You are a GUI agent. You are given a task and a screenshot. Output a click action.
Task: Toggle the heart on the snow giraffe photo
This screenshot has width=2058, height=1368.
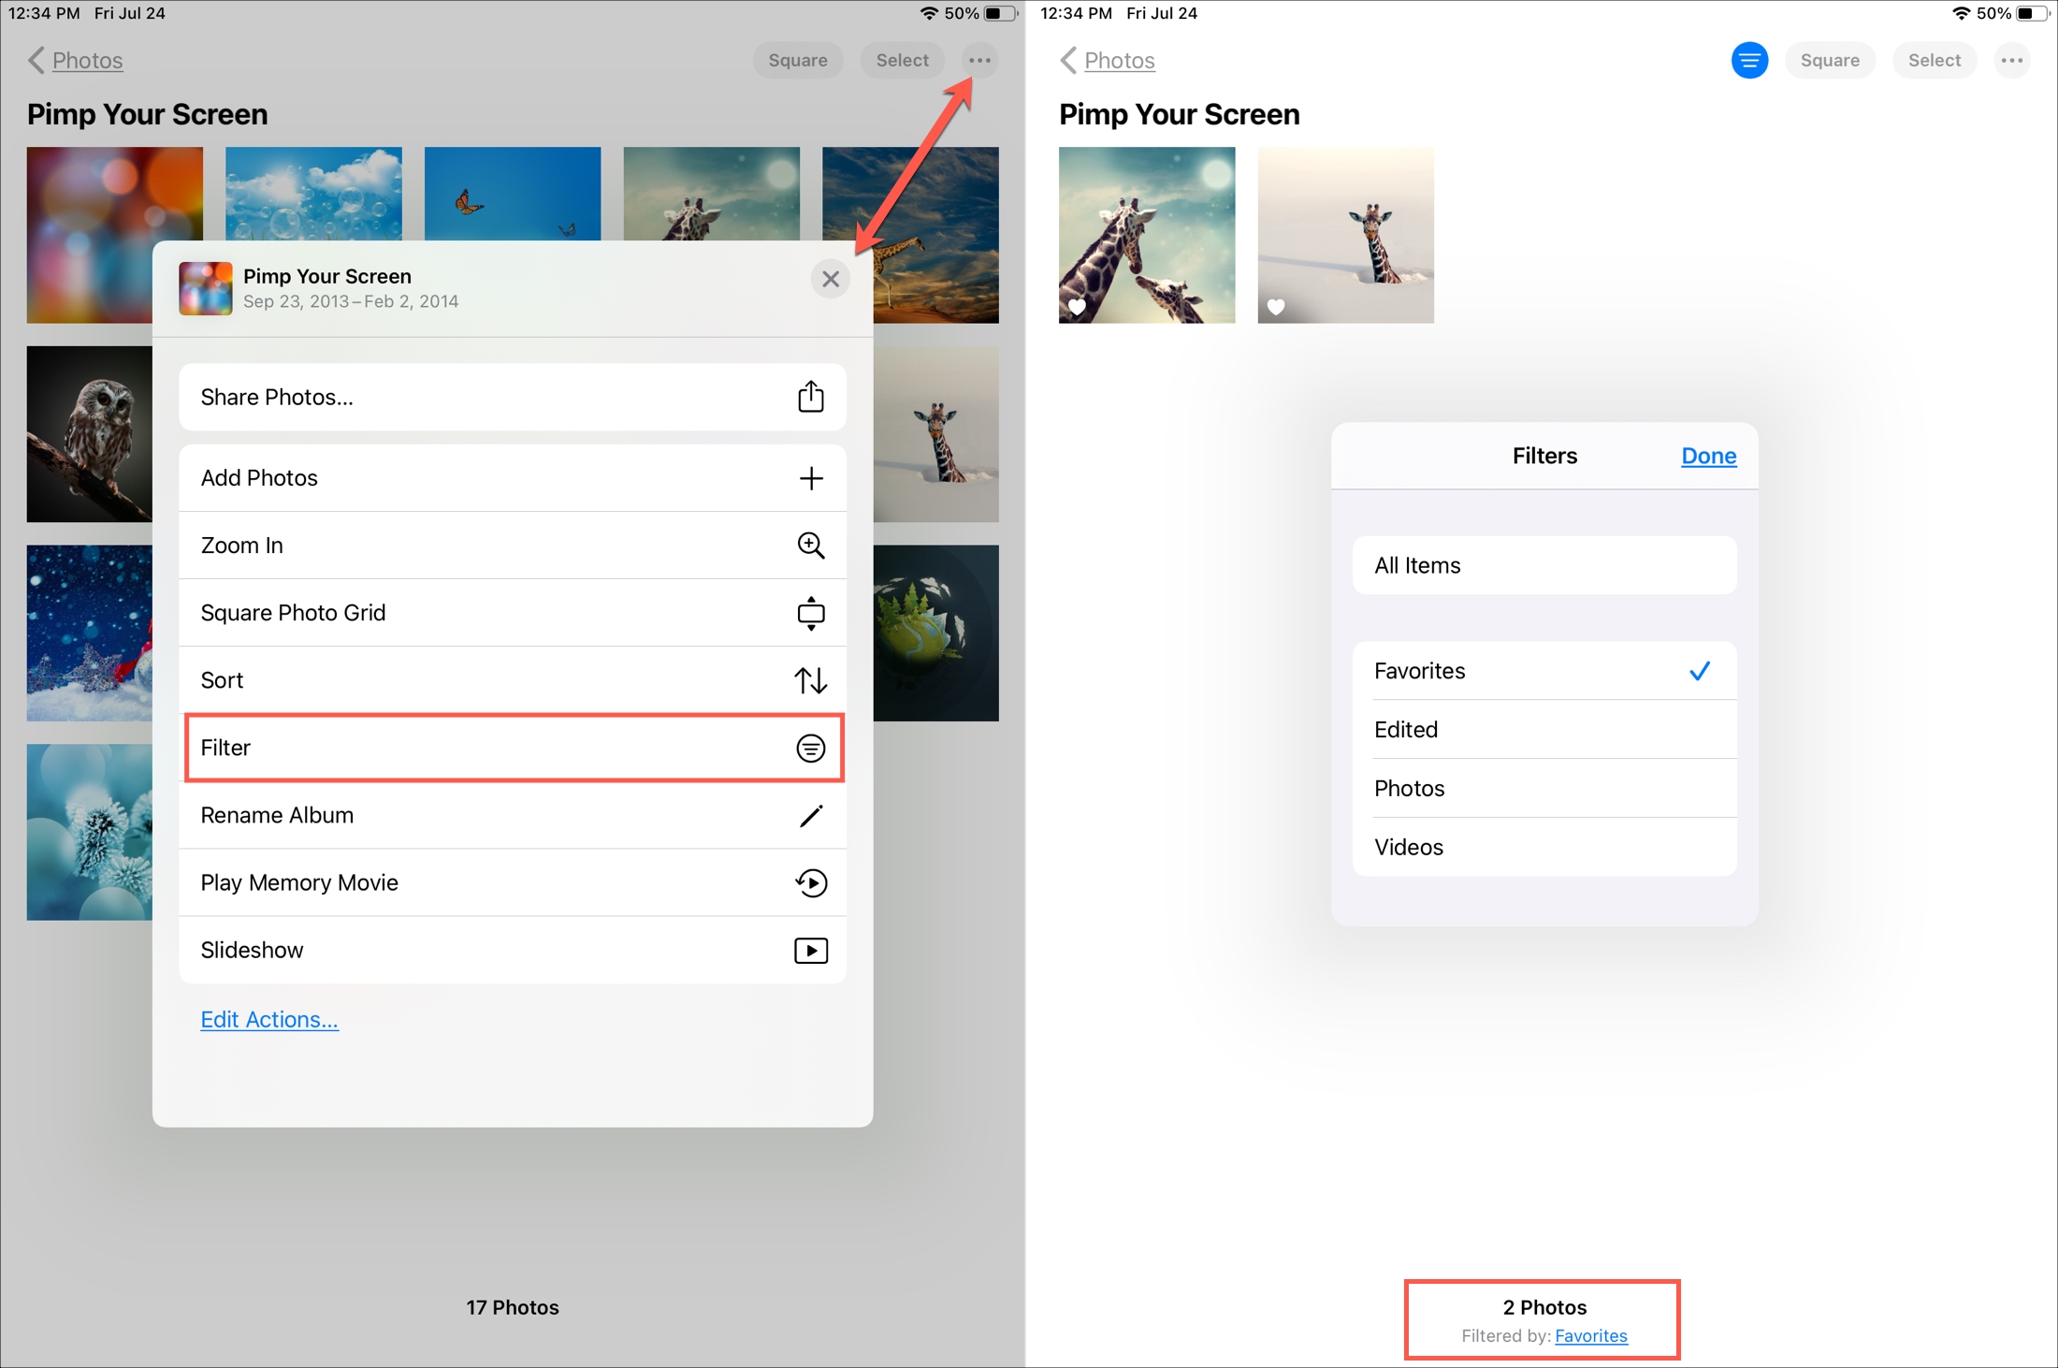coord(1276,307)
